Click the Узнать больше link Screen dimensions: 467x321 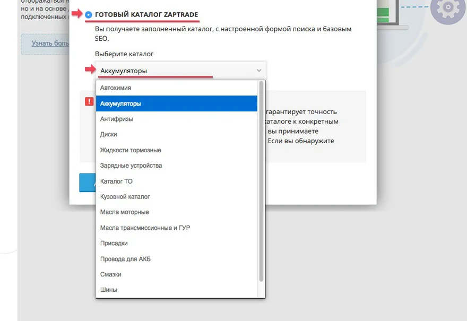[49, 44]
